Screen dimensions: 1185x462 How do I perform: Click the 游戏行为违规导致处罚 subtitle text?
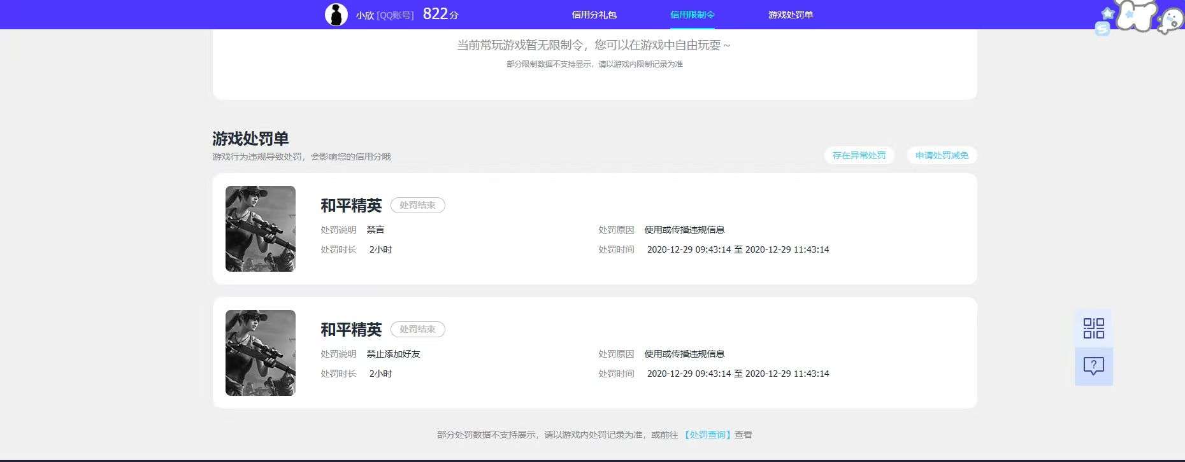[x=301, y=157]
